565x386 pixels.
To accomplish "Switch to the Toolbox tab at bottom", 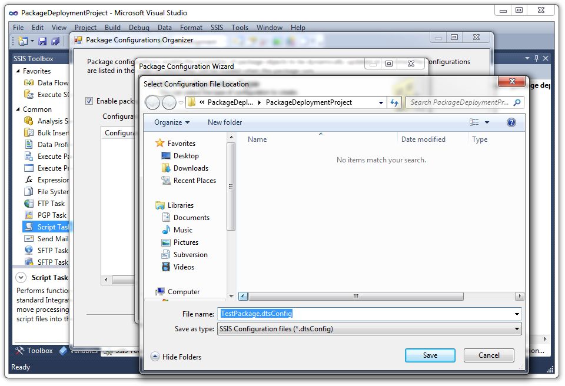I will pos(34,350).
